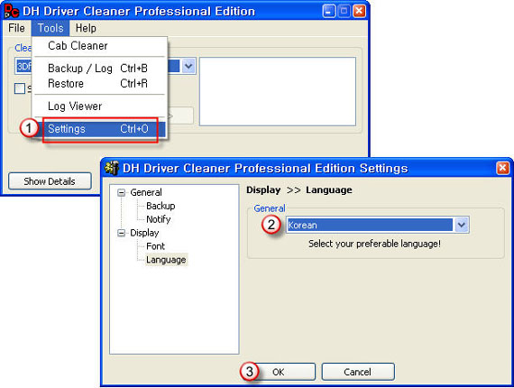Select the General item in settings tree
The width and height of the screenshot is (514, 388).
pos(146,192)
